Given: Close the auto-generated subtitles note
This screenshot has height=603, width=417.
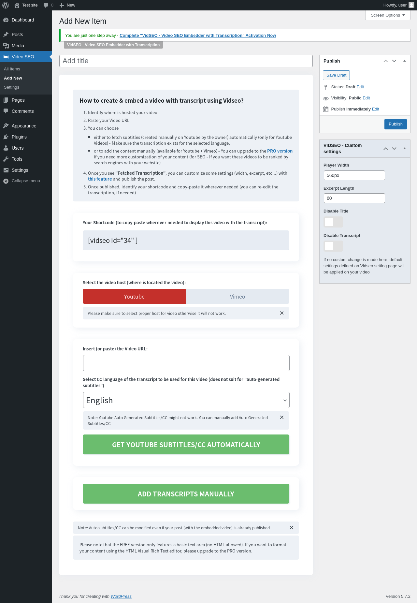Looking at the screenshot, I should [282, 418].
